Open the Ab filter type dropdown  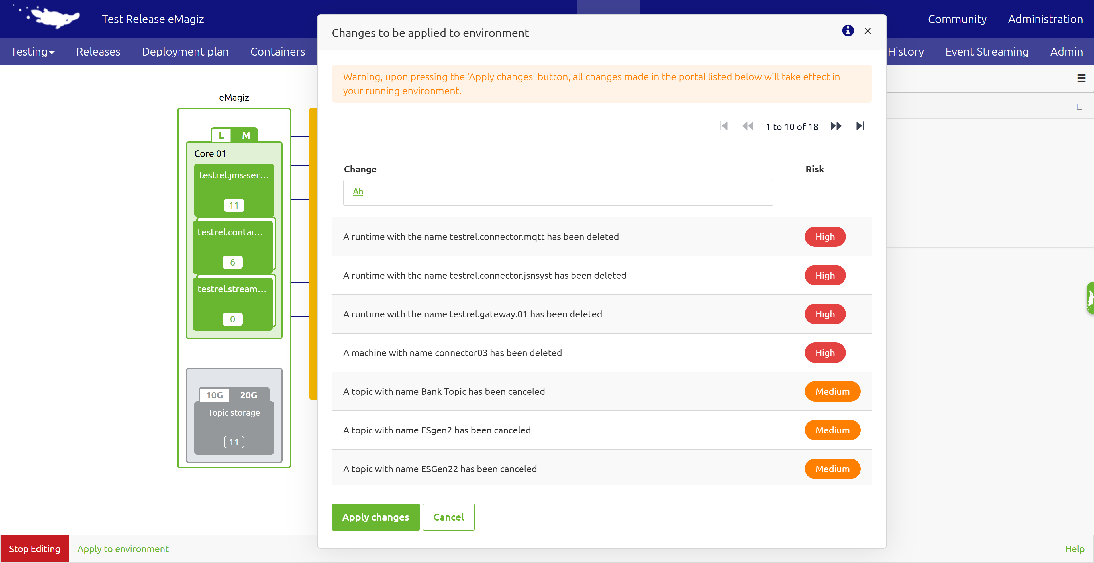coord(358,192)
